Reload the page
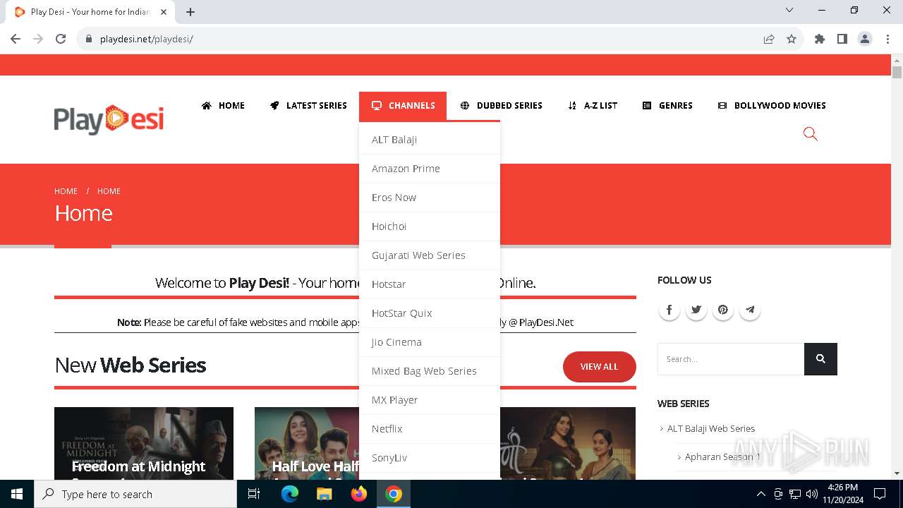Image resolution: width=903 pixels, height=508 pixels. click(61, 39)
